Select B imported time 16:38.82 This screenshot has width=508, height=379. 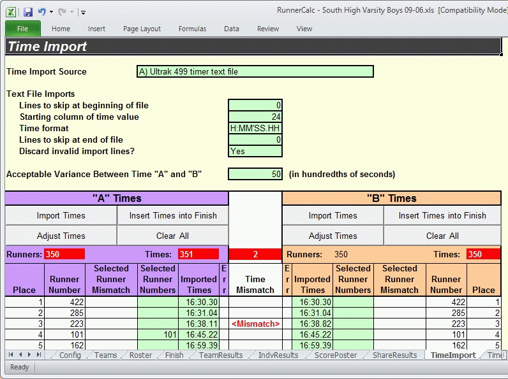pos(312,324)
